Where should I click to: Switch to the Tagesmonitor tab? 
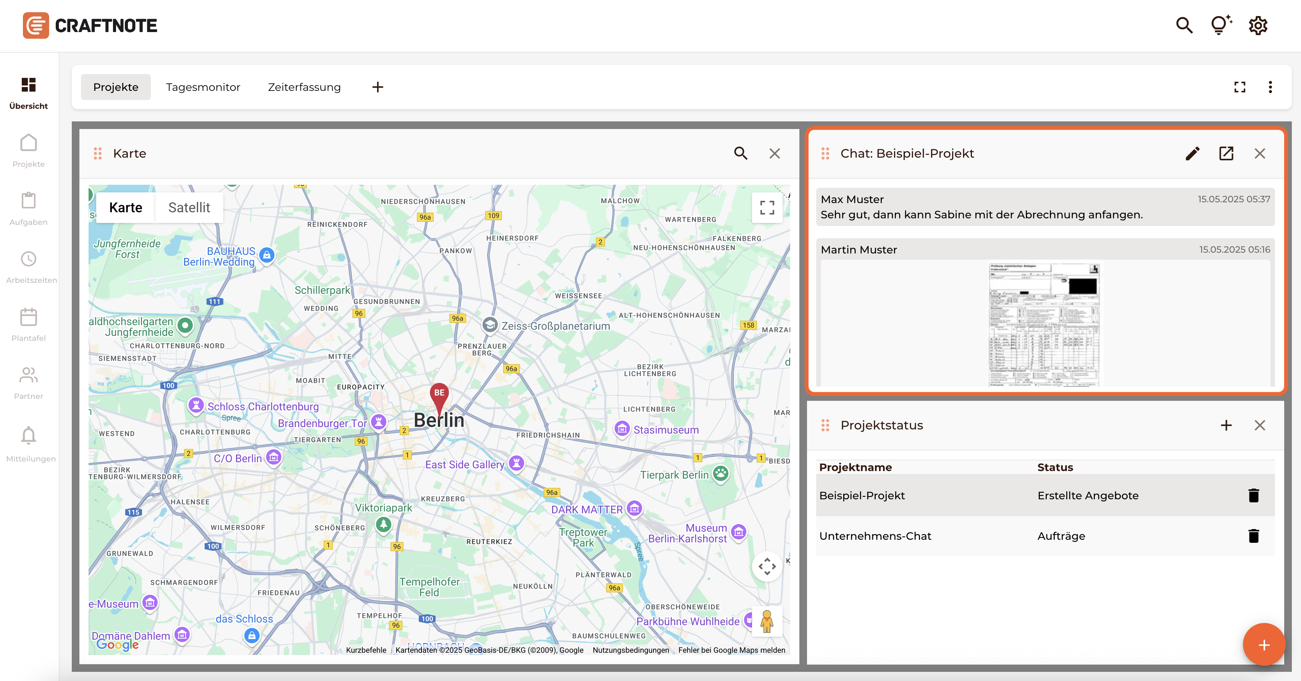(203, 87)
